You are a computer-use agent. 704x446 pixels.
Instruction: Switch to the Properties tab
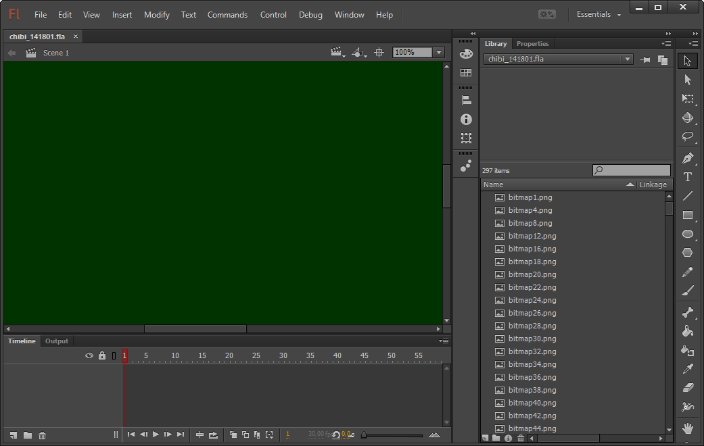point(532,44)
